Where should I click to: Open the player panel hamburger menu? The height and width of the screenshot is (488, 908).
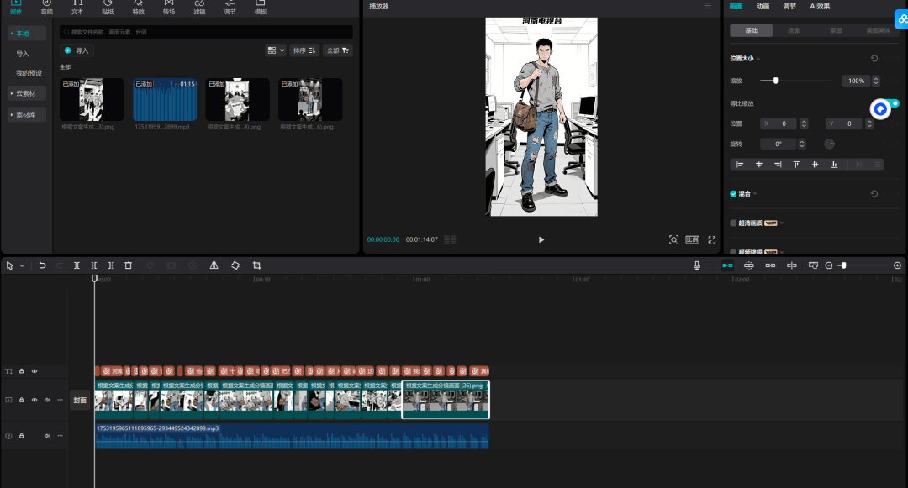coord(707,6)
